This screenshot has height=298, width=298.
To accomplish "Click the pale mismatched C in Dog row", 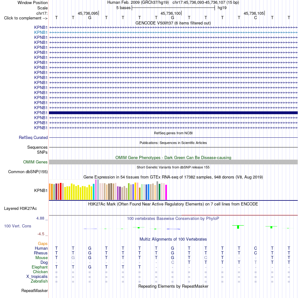I will point(173,263).
